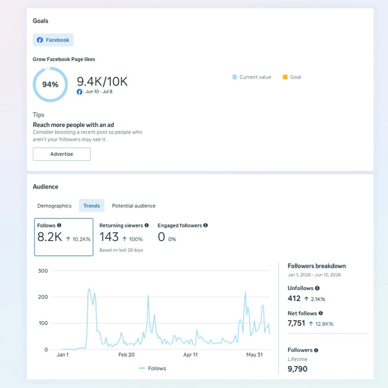The height and width of the screenshot is (388, 388).
Task: Select the Follows metric card
Action: (x=64, y=237)
